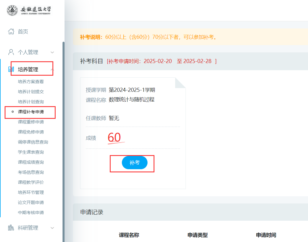Click the 科研管理 books icon
The image size is (308, 242).
tap(11, 228)
